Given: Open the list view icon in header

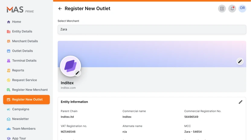Looking at the screenshot, I should pyautogui.click(x=222, y=9).
